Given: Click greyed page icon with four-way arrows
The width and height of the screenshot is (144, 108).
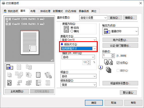Looking at the screenshot, I should point(19,67).
